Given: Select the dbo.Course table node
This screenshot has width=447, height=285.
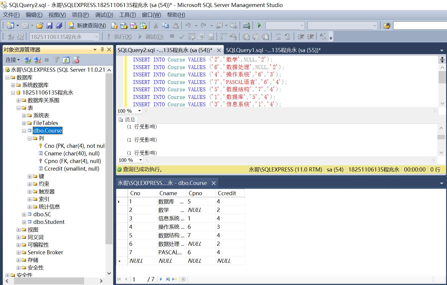Looking at the screenshot, I should coord(48,131).
